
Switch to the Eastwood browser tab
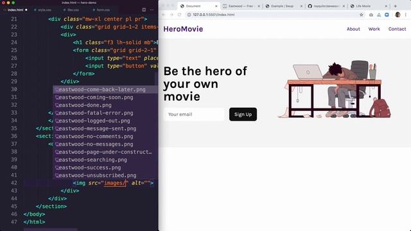tap(241, 6)
